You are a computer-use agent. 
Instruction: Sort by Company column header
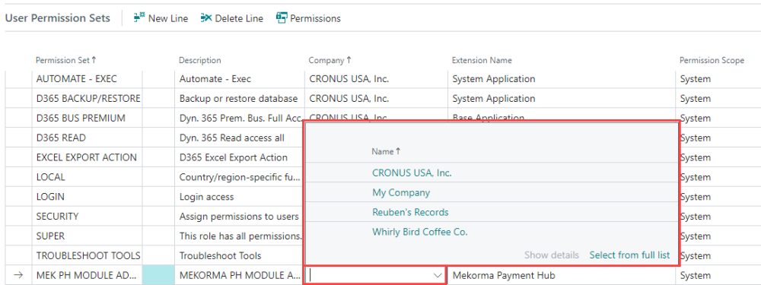tap(330, 60)
